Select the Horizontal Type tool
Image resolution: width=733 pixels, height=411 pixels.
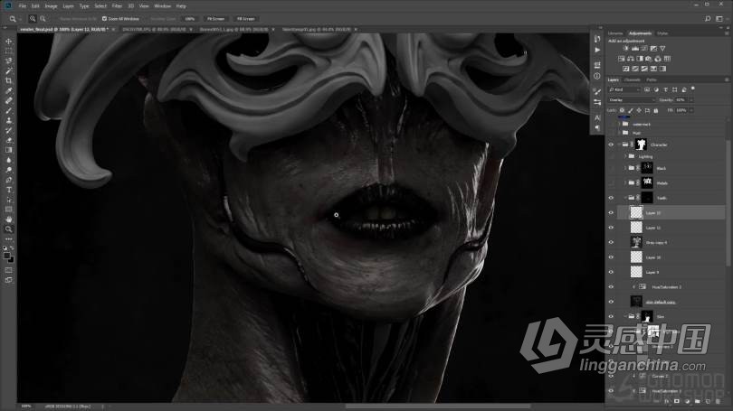tap(8, 190)
